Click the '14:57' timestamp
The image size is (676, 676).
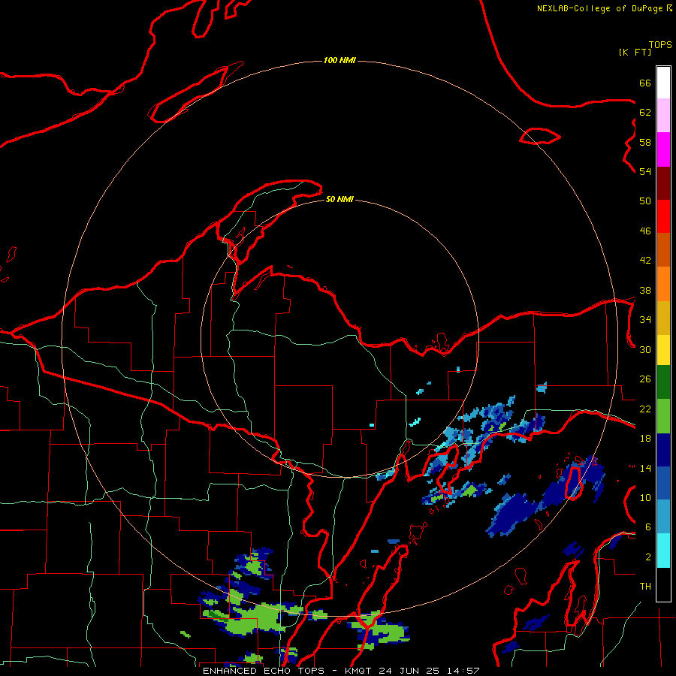point(462,671)
